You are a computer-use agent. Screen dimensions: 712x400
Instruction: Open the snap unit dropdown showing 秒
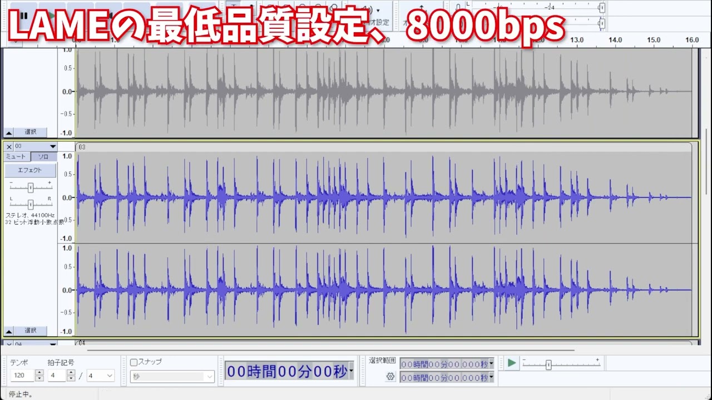click(x=172, y=377)
